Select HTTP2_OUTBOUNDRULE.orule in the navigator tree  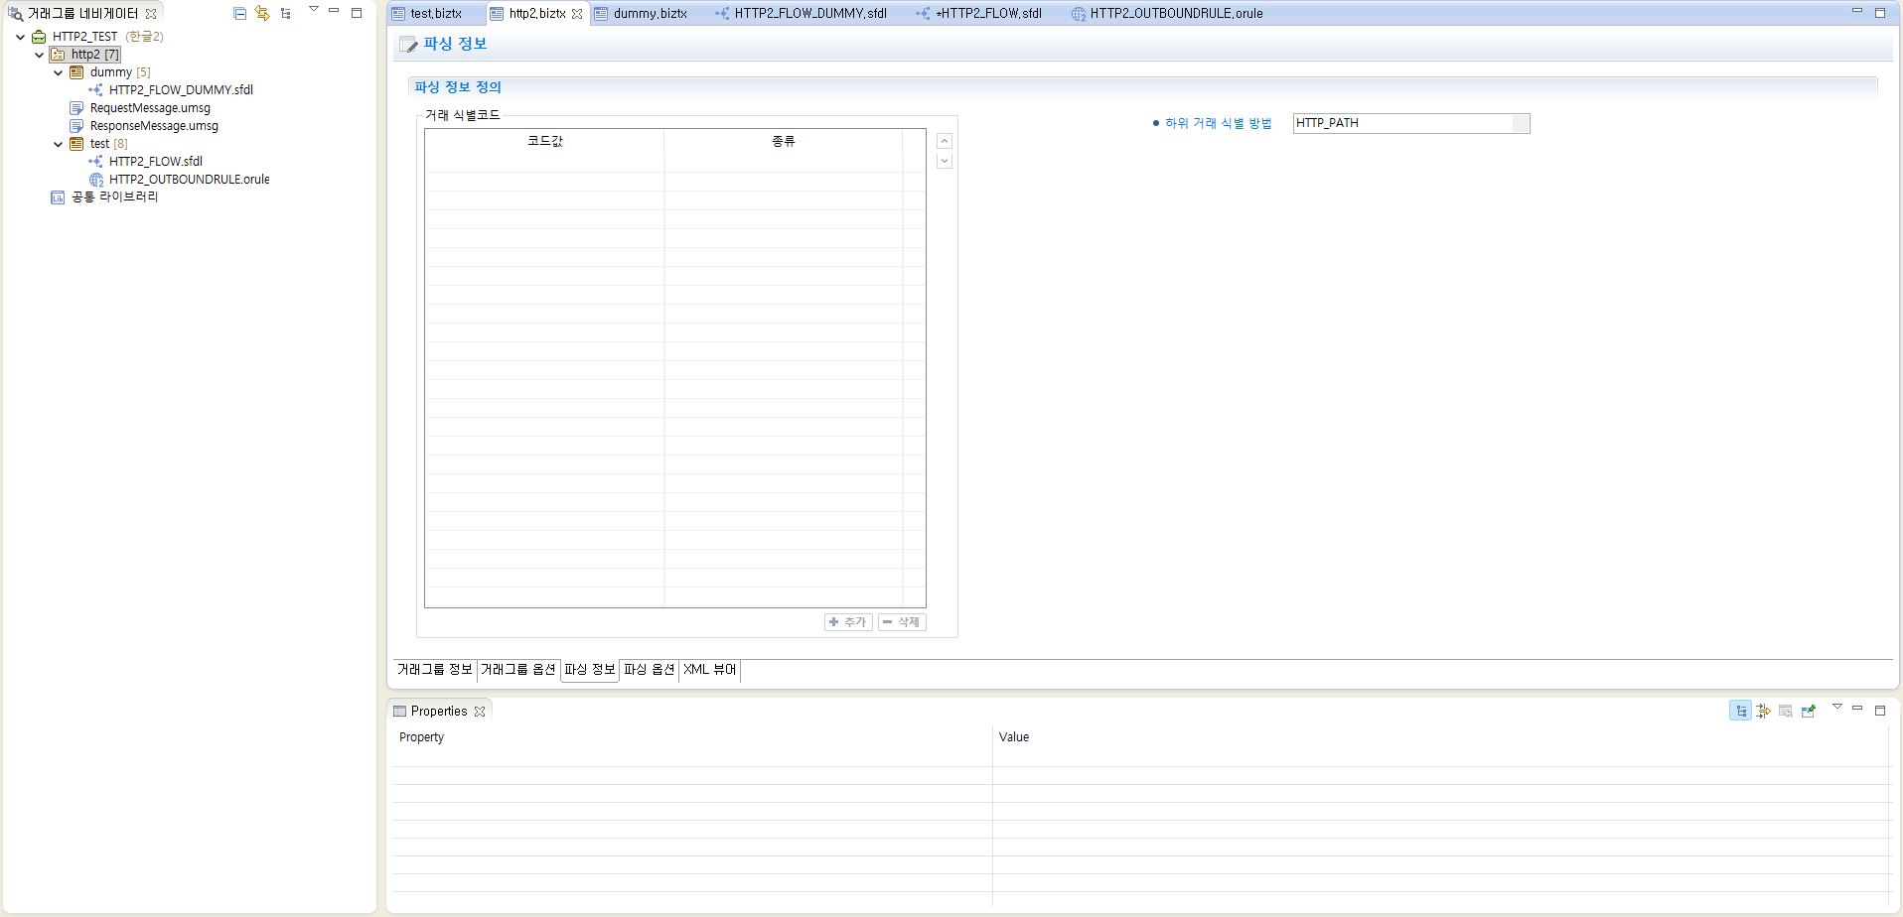[189, 180]
